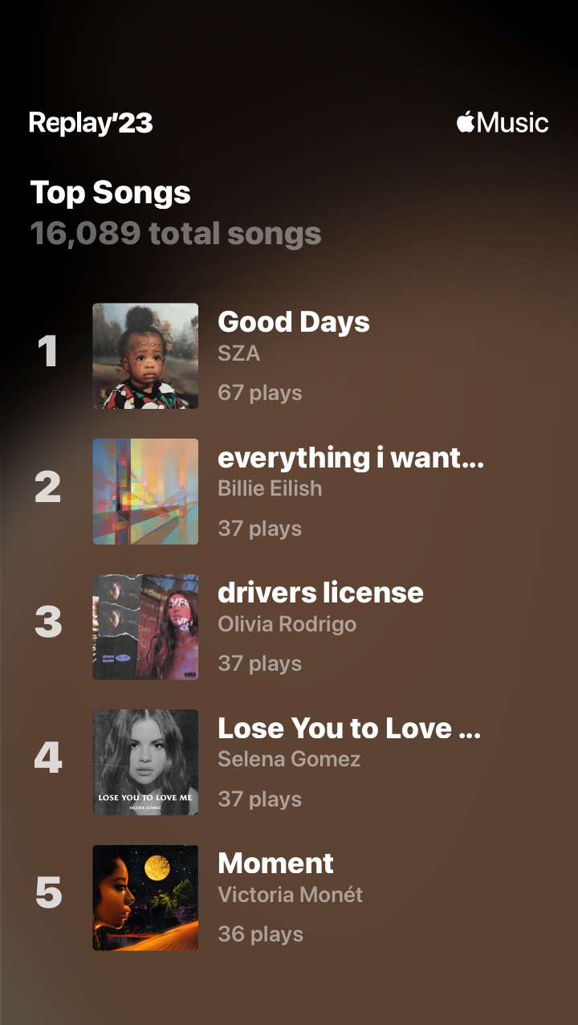
Task: Open the drivers license song title
Action: click(x=320, y=593)
